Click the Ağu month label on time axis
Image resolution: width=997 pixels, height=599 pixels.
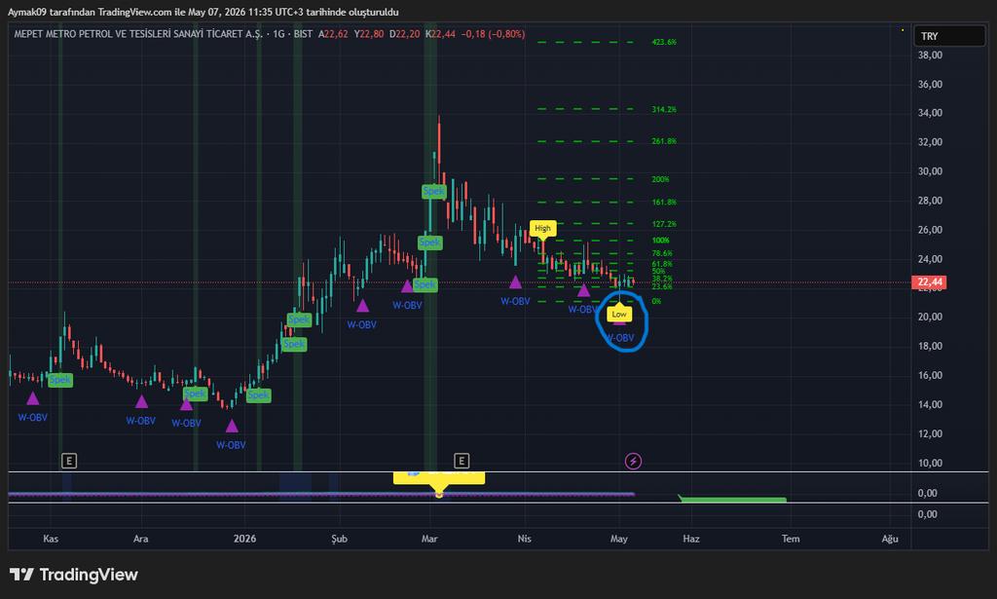890,539
